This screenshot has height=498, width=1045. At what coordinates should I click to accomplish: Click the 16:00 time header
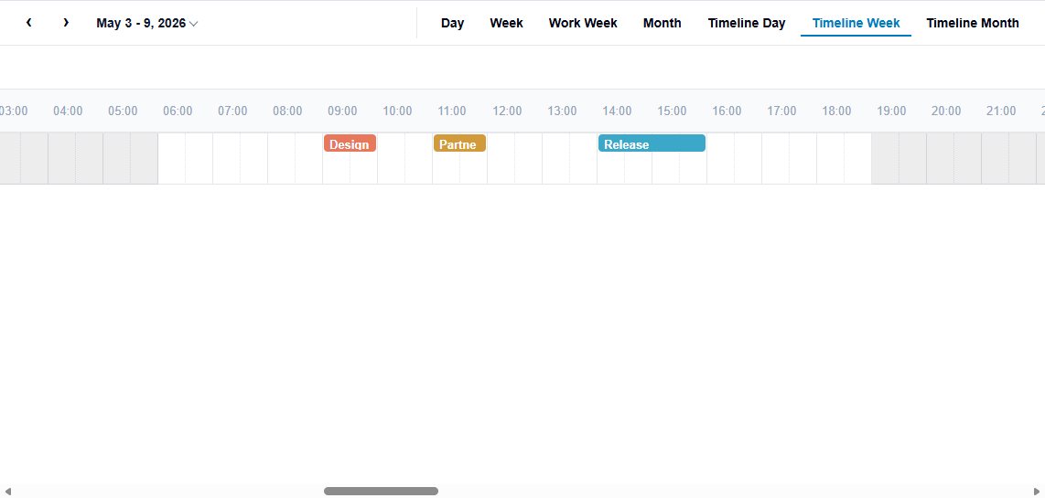(x=727, y=111)
